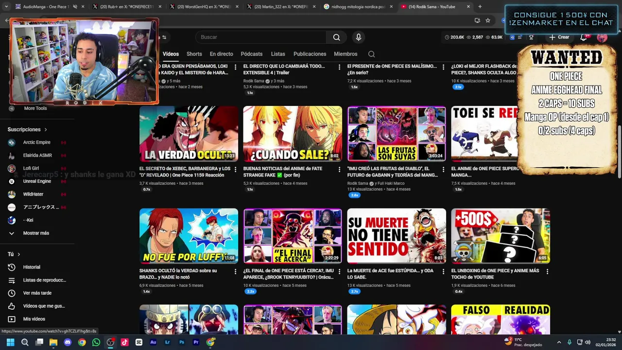
Task: Open options menu for 'BUENAS NOTICIAS DEL ANIME DE FATE' video
Action: coord(339,170)
